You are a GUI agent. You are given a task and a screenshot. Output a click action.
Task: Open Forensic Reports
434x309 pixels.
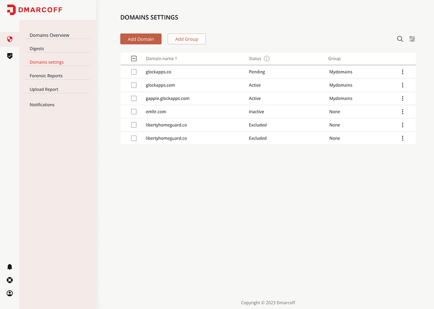coord(46,76)
